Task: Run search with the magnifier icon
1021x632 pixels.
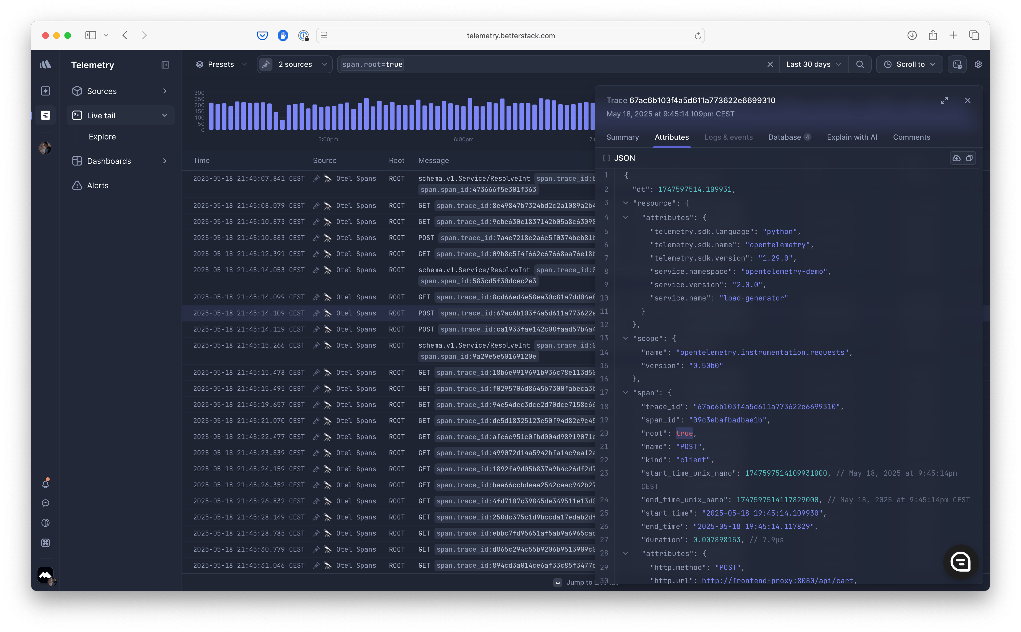Action: [x=860, y=64]
